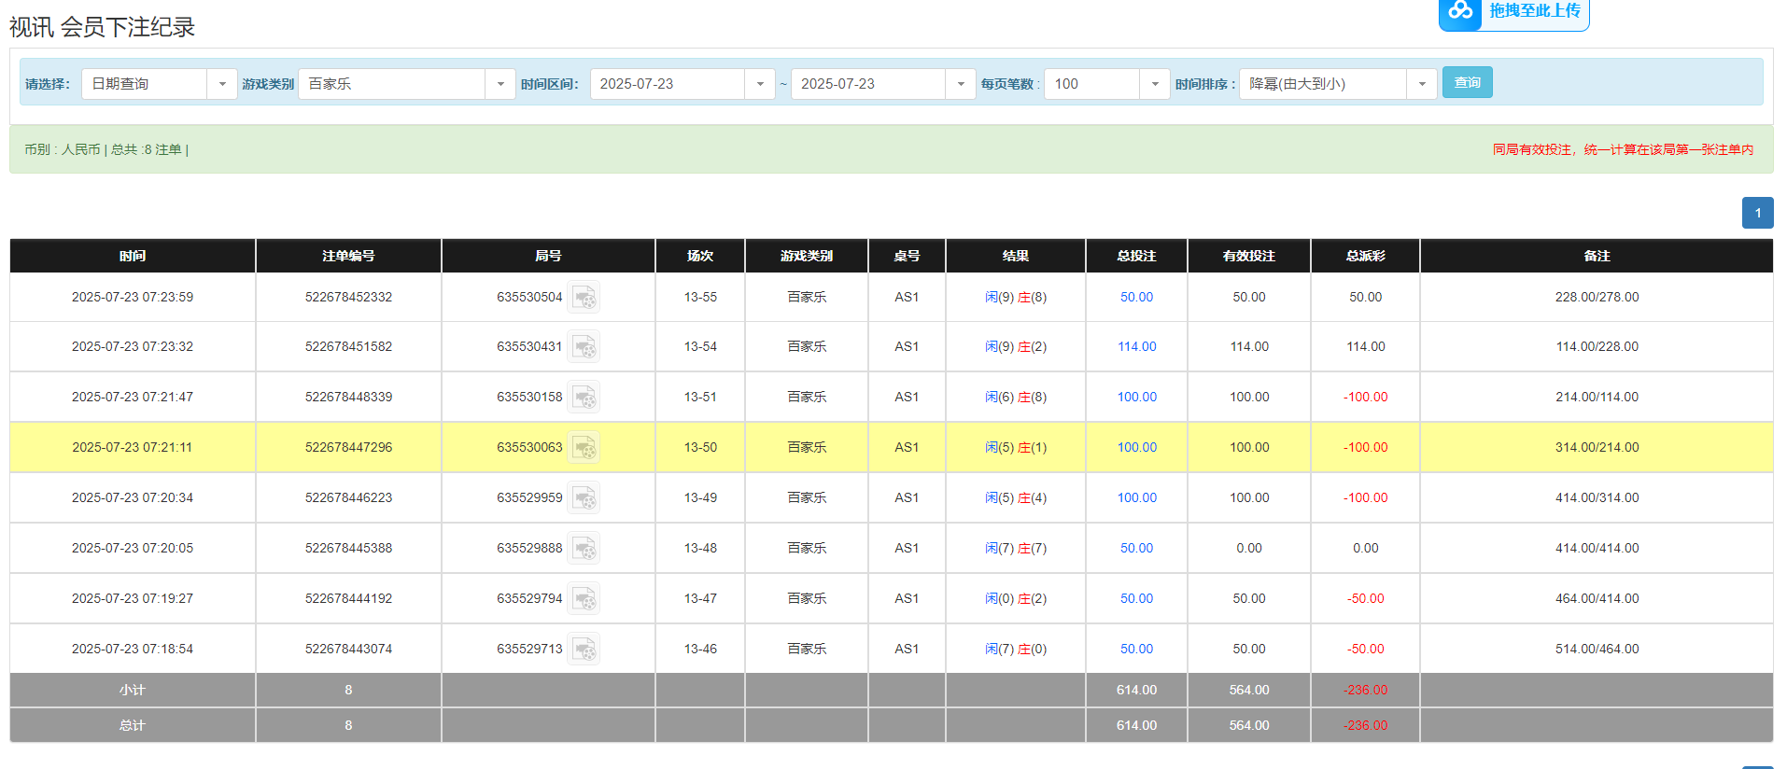Open replay icon in highlighted row 635530063
The width and height of the screenshot is (1787, 769).
584,448
